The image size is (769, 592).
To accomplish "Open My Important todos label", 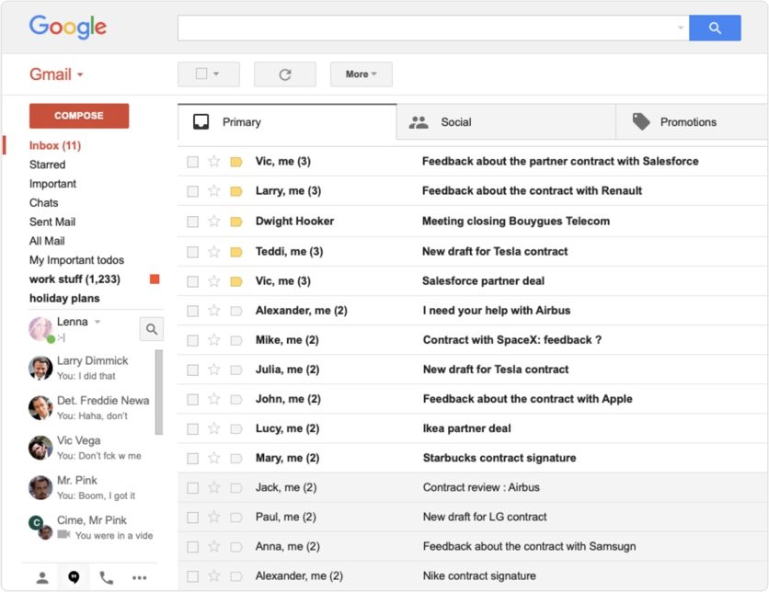I will (76, 260).
